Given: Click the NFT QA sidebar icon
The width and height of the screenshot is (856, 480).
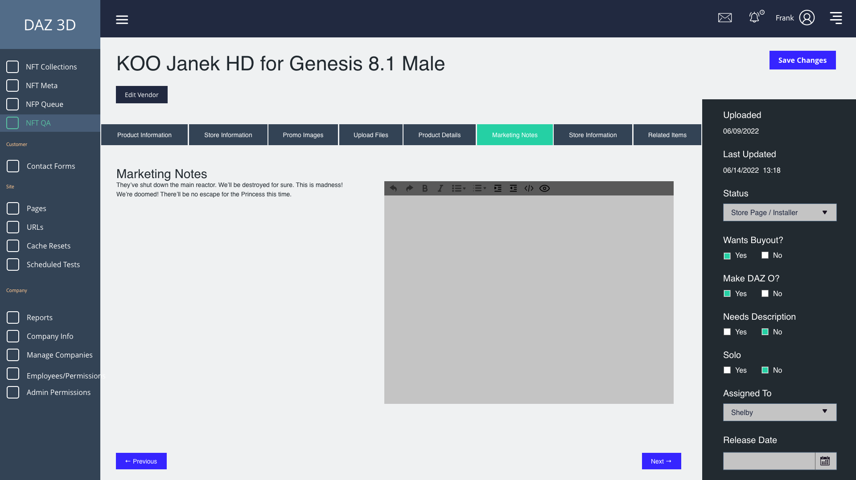Looking at the screenshot, I should point(12,123).
